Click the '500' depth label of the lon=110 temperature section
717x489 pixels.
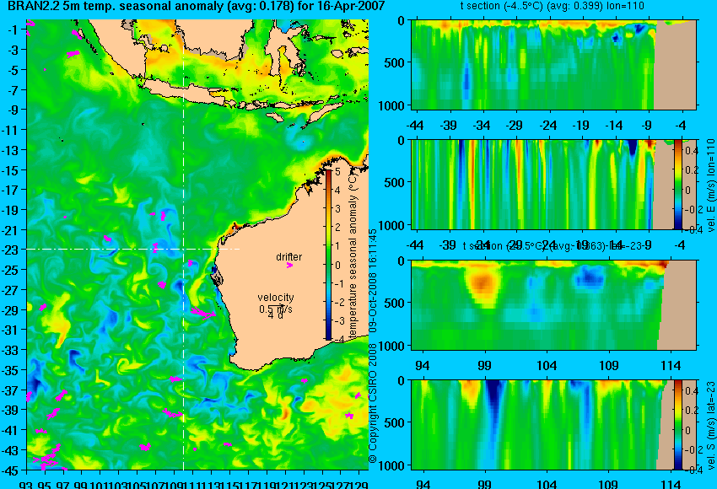click(x=394, y=63)
